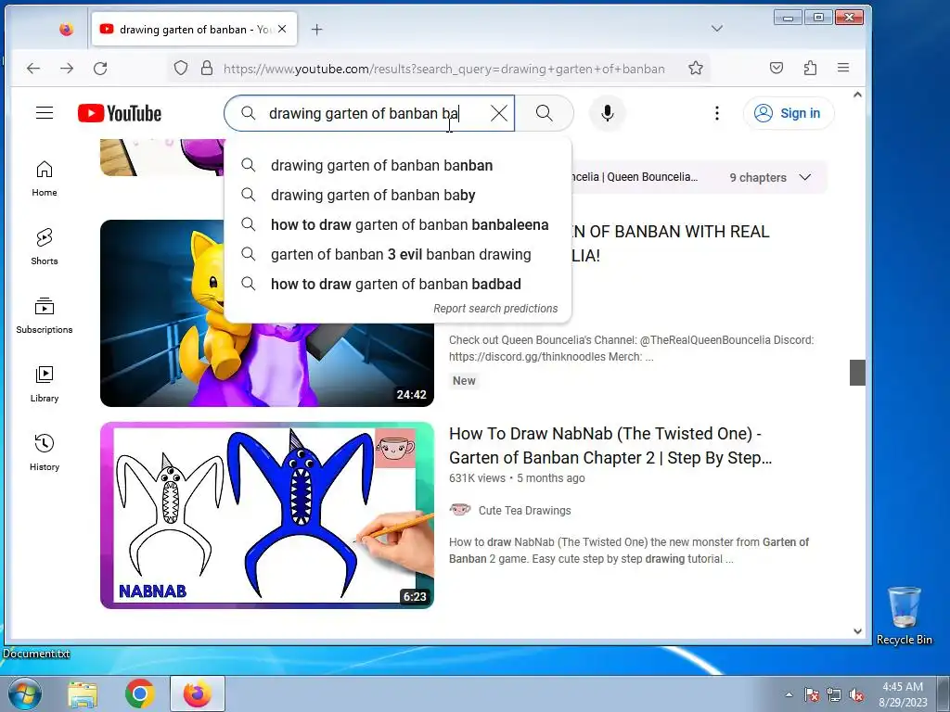
Task: Choose suggestion "drawing garten of banban banban"
Action: (397, 165)
